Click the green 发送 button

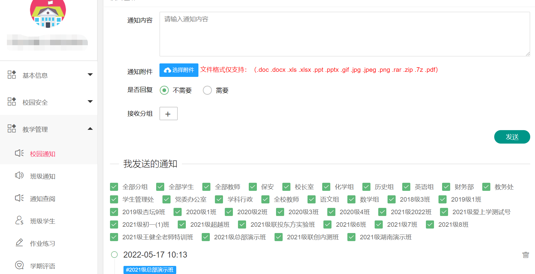pos(512,137)
